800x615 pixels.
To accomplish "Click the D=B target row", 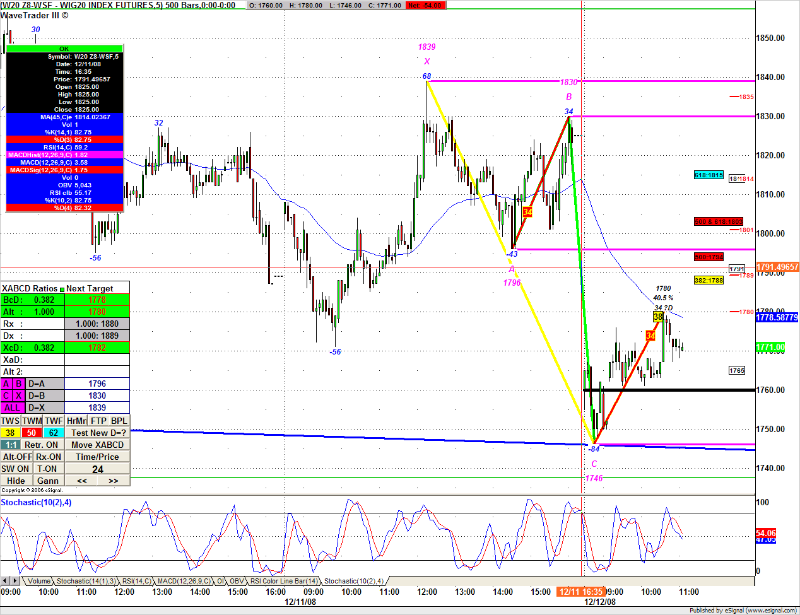I will click(x=78, y=395).
